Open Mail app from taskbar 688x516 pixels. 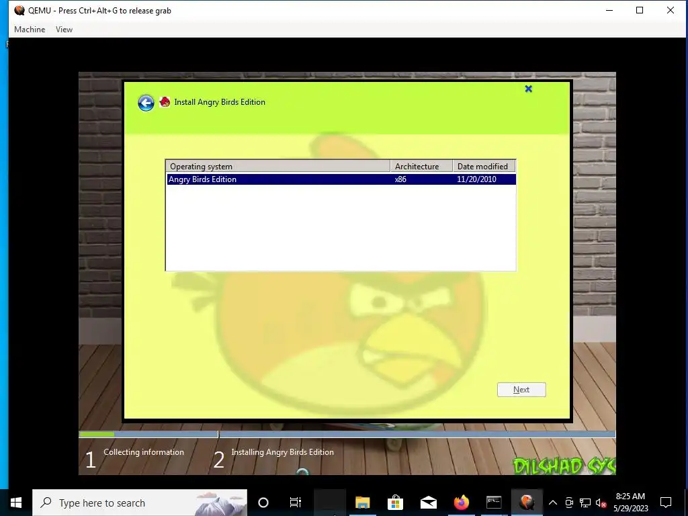pos(428,503)
